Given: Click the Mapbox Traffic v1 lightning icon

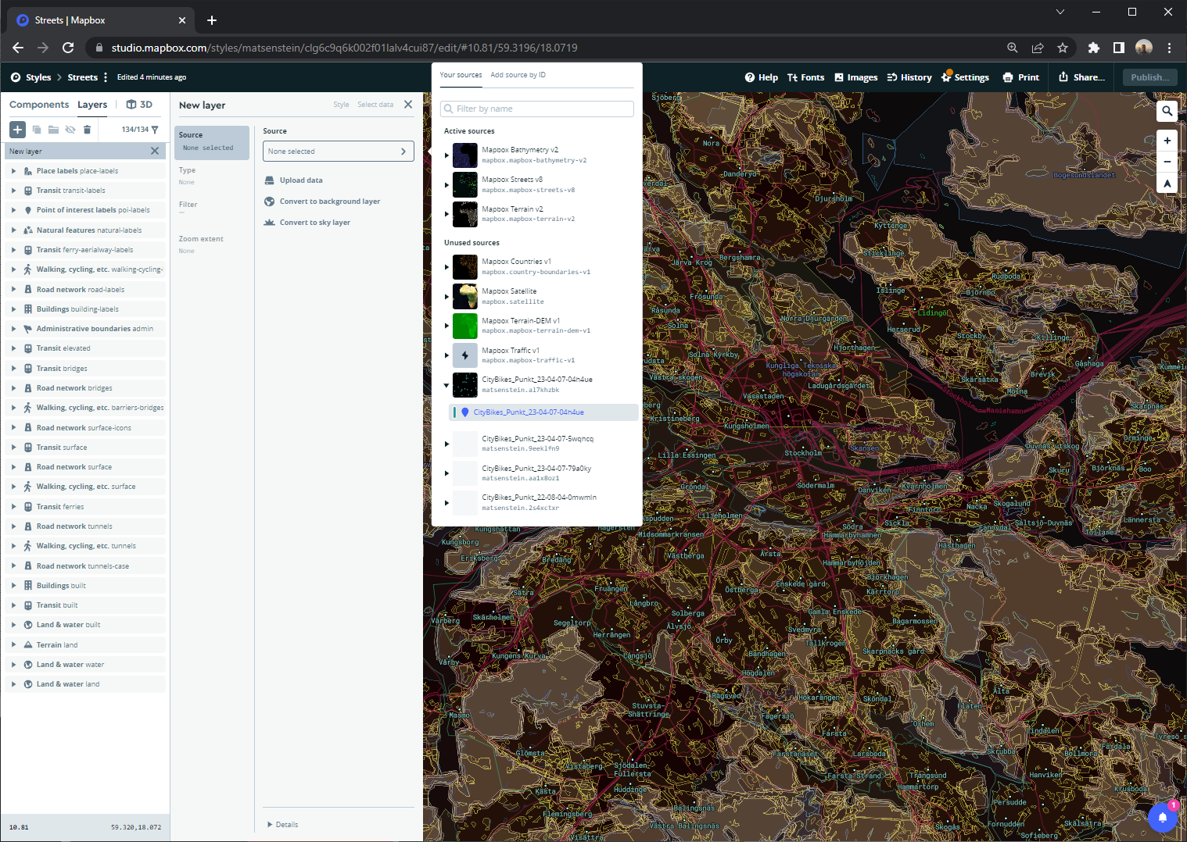Looking at the screenshot, I should tap(465, 355).
